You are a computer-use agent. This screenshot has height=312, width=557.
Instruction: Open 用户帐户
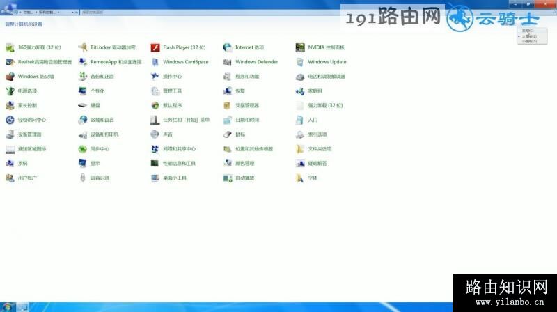[22, 178]
